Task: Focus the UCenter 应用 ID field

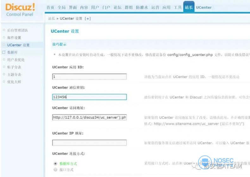Action: click(x=90, y=77)
